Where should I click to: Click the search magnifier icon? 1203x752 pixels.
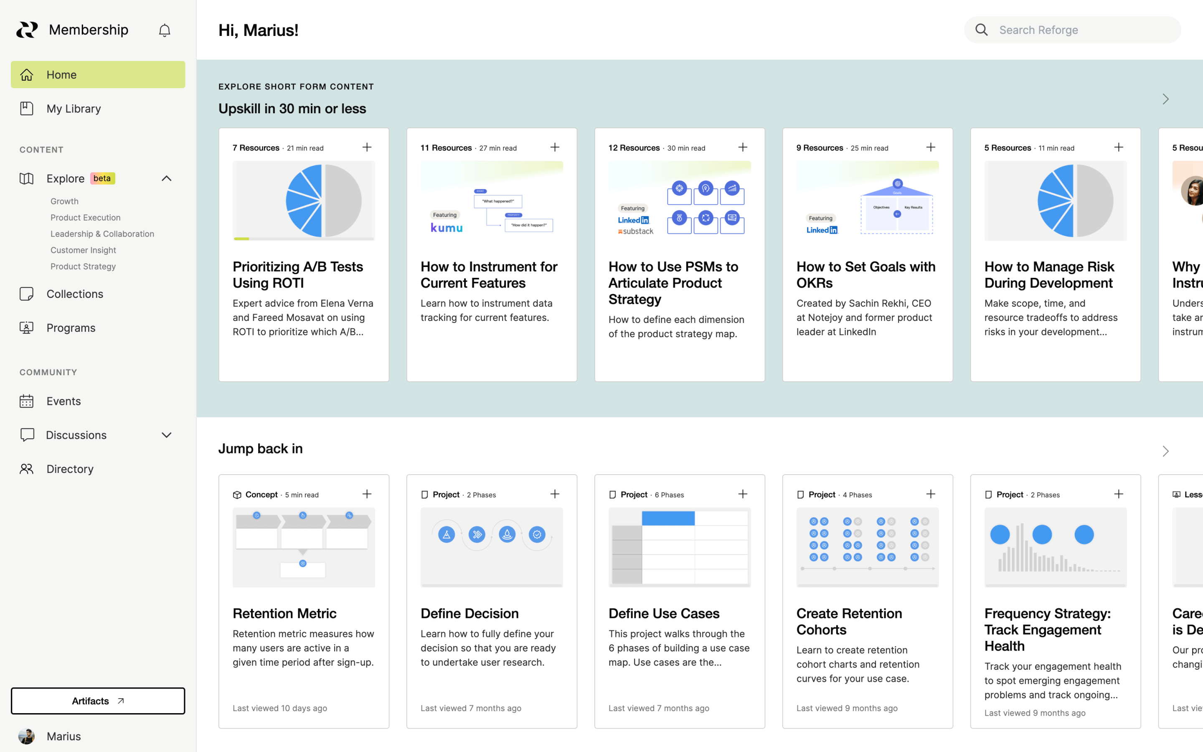click(981, 30)
